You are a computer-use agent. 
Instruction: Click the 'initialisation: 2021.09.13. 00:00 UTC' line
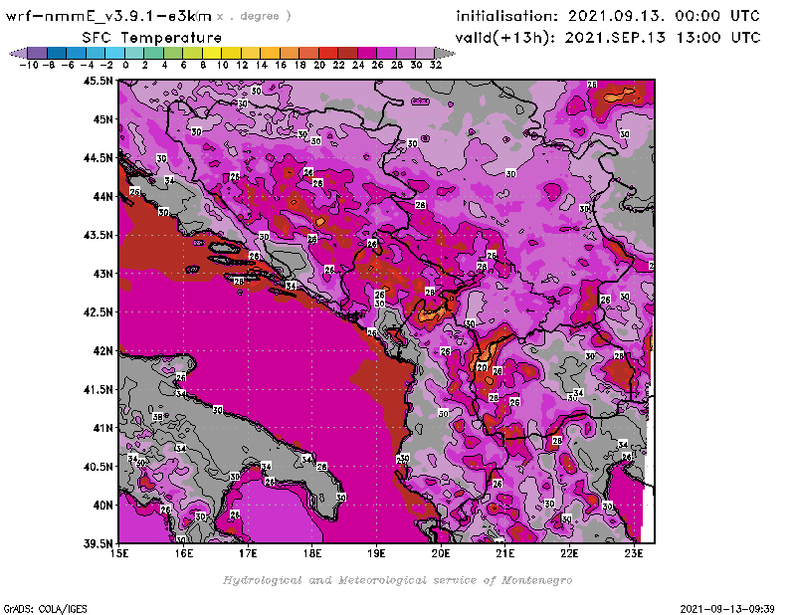click(608, 16)
